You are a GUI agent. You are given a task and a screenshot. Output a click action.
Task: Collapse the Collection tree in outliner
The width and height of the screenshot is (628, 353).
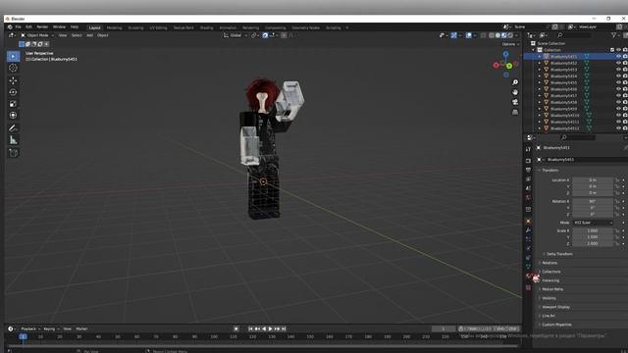(534, 50)
